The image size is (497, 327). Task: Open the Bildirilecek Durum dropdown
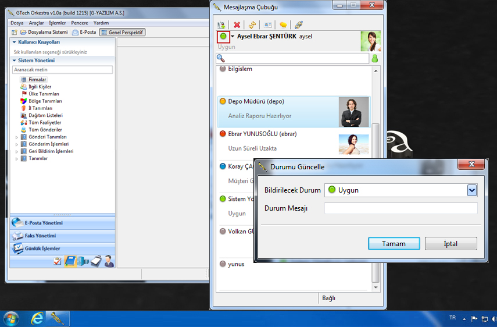[472, 190]
